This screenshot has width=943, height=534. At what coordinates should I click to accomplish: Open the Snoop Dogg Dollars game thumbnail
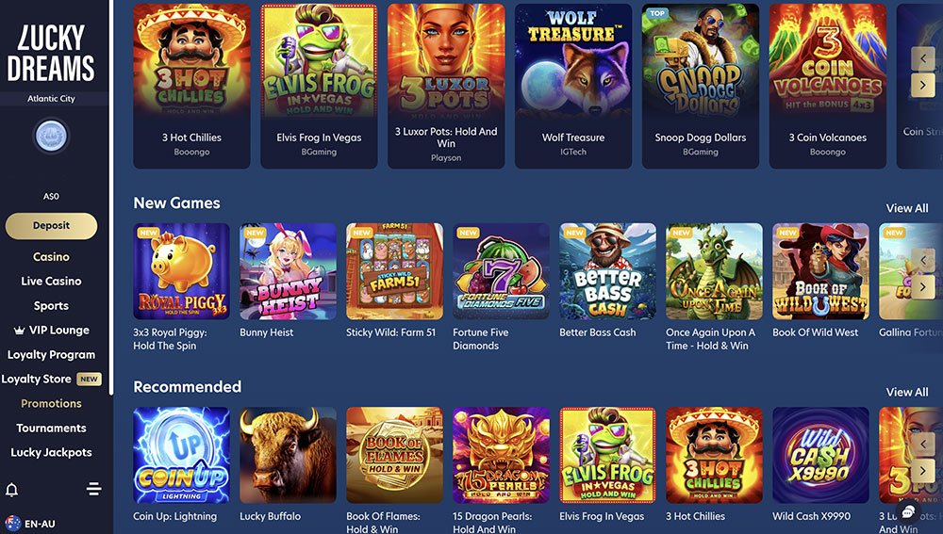click(x=701, y=86)
